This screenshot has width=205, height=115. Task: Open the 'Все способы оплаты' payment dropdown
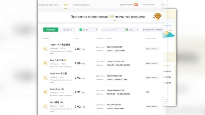tap(152, 30)
